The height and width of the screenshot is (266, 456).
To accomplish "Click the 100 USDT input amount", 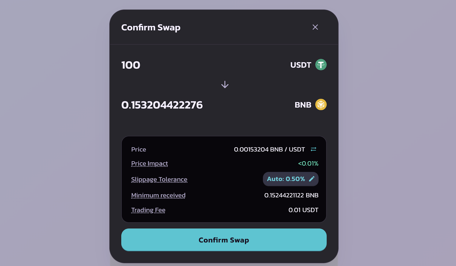I will (131, 65).
